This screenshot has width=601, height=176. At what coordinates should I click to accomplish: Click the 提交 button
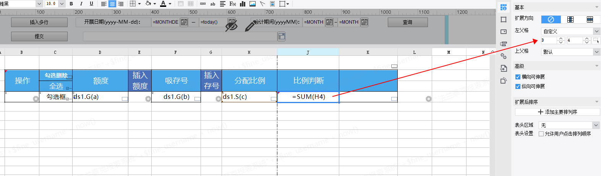[39, 36]
